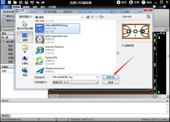This screenshot has width=170, height=122.
Task: Switch to the VIP功能 ribbon tab
Action: pos(52,7)
